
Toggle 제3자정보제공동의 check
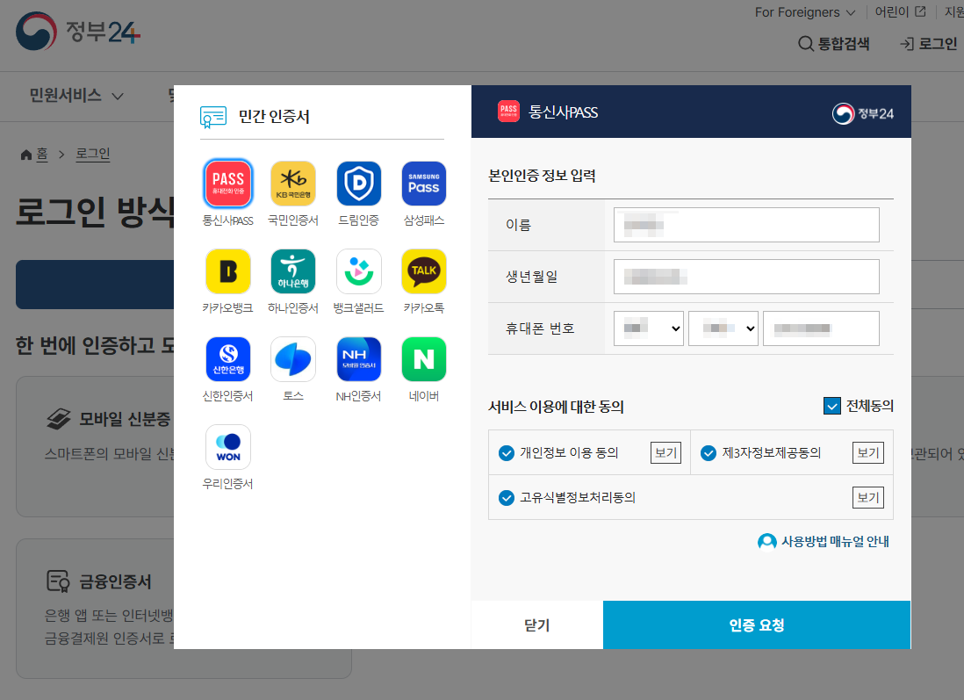(x=709, y=452)
